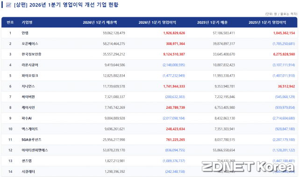Click the 2025 sales value 57,186,583,411

pyautogui.click(x=224, y=33)
